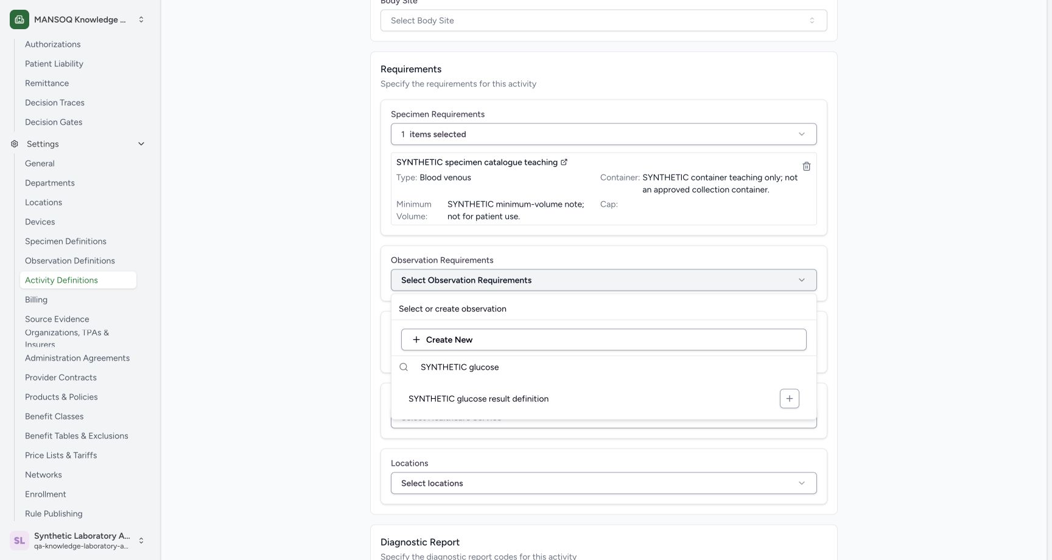Image resolution: width=1052 pixels, height=560 pixels.
Task: Select SYNTHETIC glucose result definition option
Action: click(x=479, y=399)
